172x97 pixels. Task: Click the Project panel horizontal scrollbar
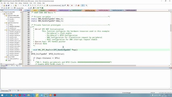pyautogui.click(x=8, y=64)
